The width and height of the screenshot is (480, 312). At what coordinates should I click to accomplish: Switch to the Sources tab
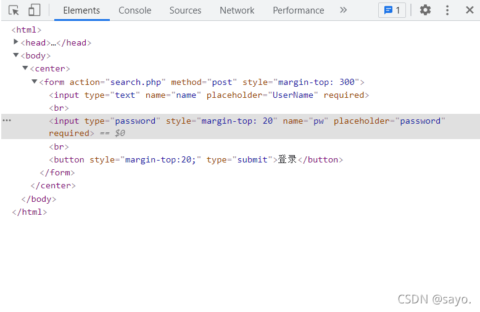pos(185,10)
